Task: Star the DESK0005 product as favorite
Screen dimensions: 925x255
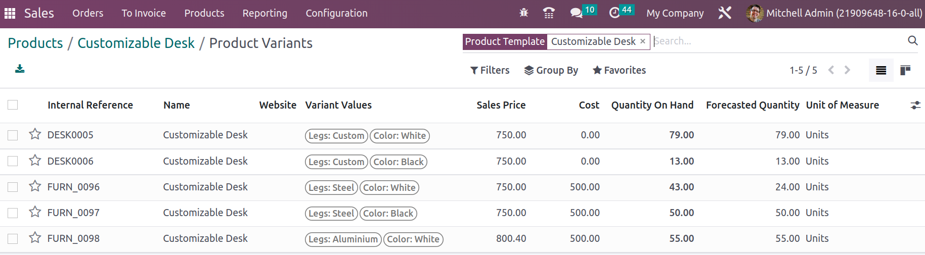Action: (35, 134)
